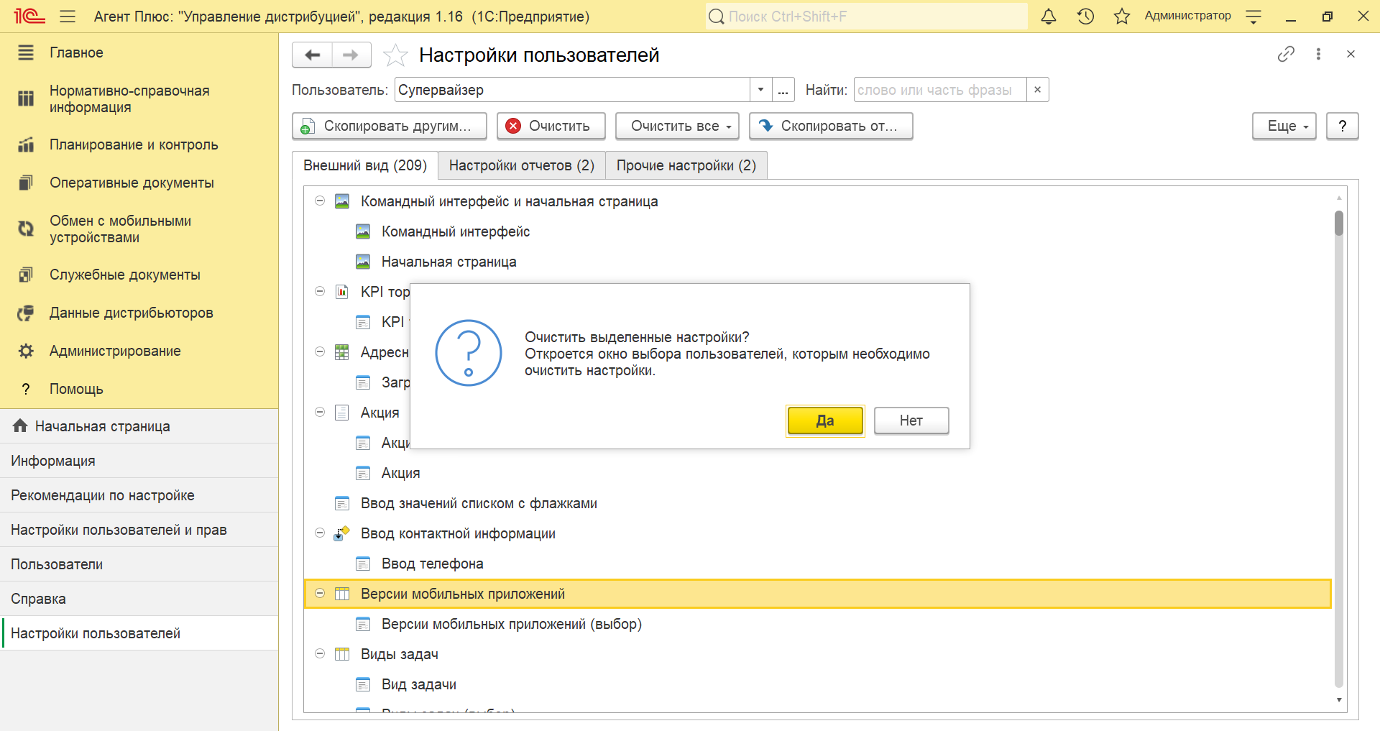Collapse the KPI group expander

click(x=320, y=292)
